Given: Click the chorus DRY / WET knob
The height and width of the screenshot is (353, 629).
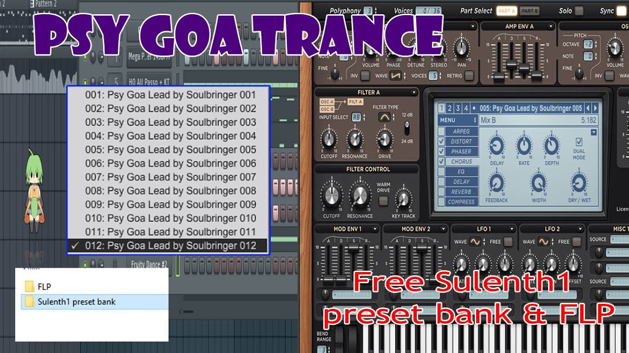Looking at the screenshot, I should [x=579, y=183].
